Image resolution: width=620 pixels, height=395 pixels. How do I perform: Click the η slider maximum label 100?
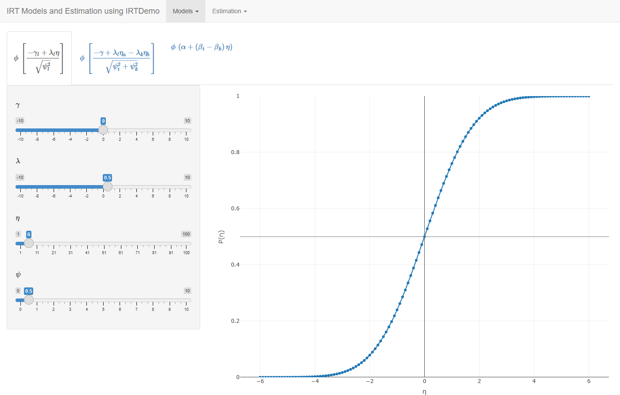point(186,234)
